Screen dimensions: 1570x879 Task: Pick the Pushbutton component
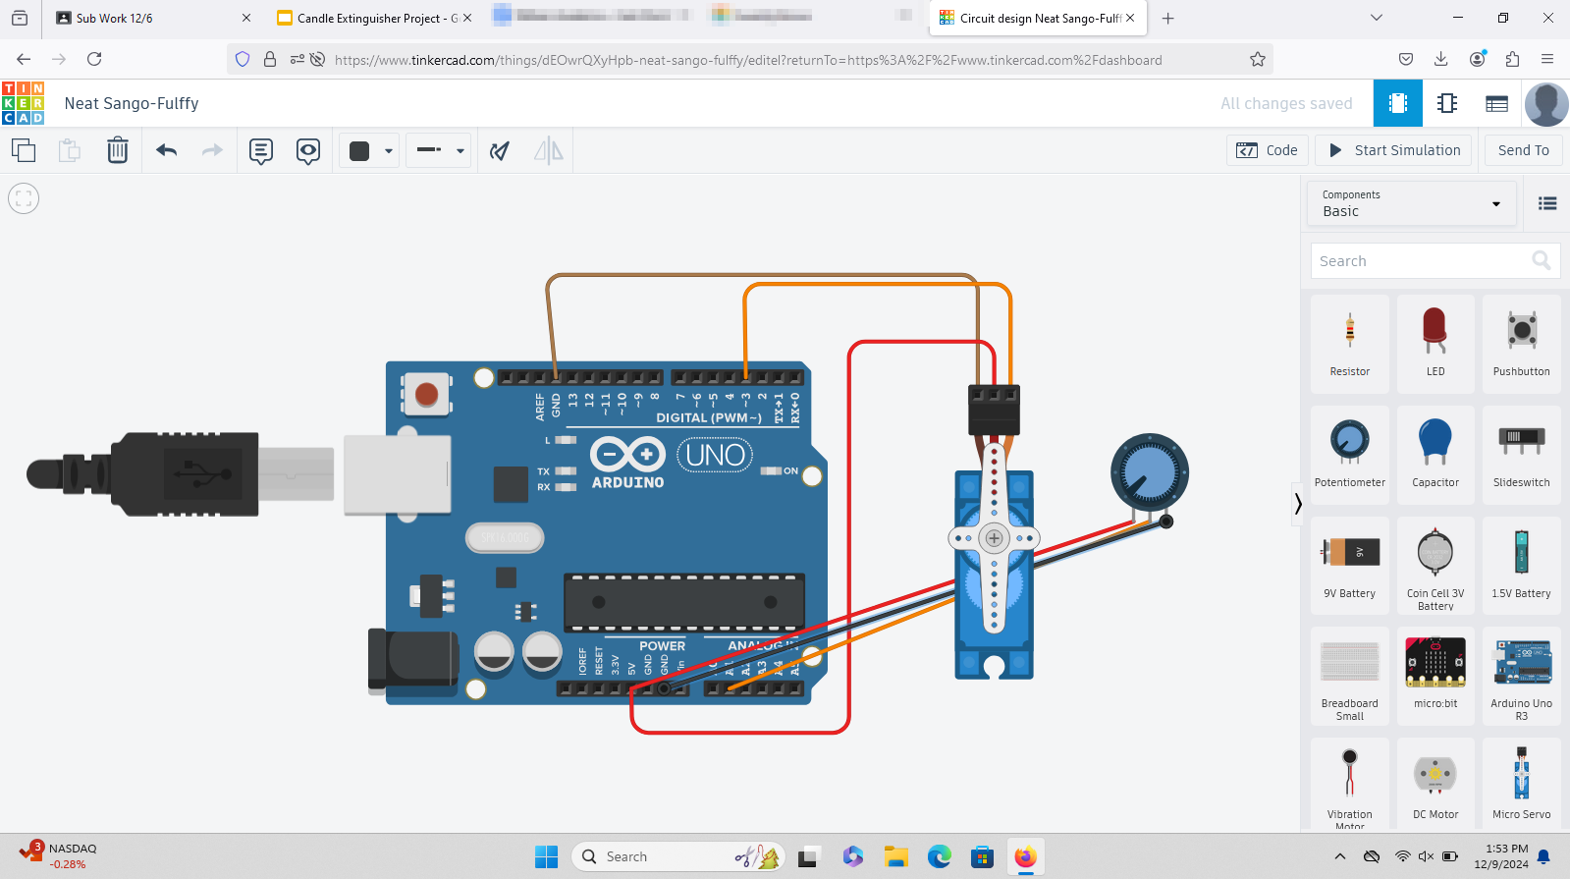[x=1522, y=345]
